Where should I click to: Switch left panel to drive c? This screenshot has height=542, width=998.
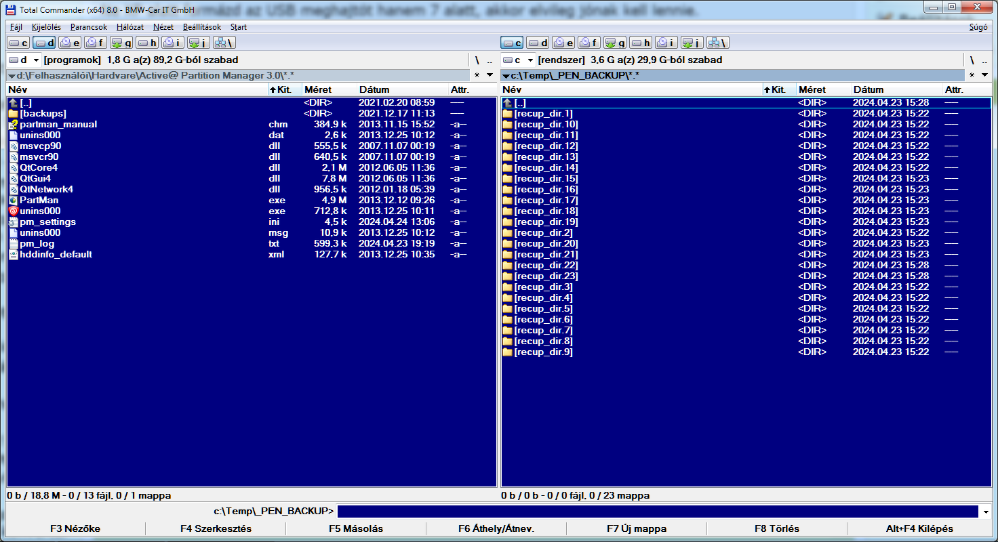click(x=19, y=43)
